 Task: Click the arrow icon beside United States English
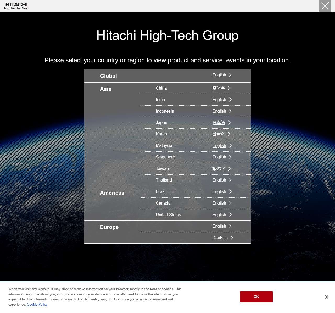[230, 215]
